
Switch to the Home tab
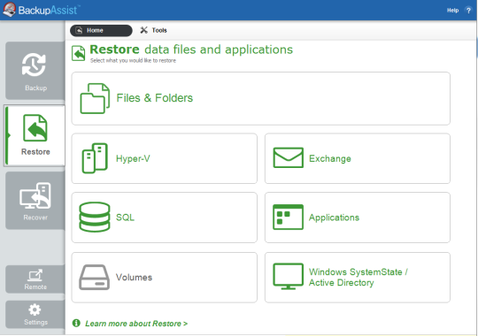(x=101, y=30)
